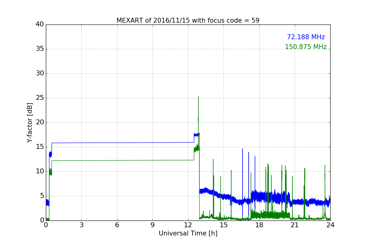Image resolution: width=367 pixels, height=245 pixels.
Task: Click the flat blue line near 16 dB
Action: coord(123,143)
